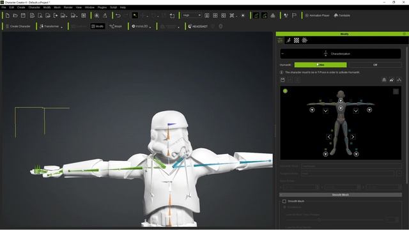Set HumanIK toggle to Off
Viewport: 409px width, 230px height.
[375, 65]
